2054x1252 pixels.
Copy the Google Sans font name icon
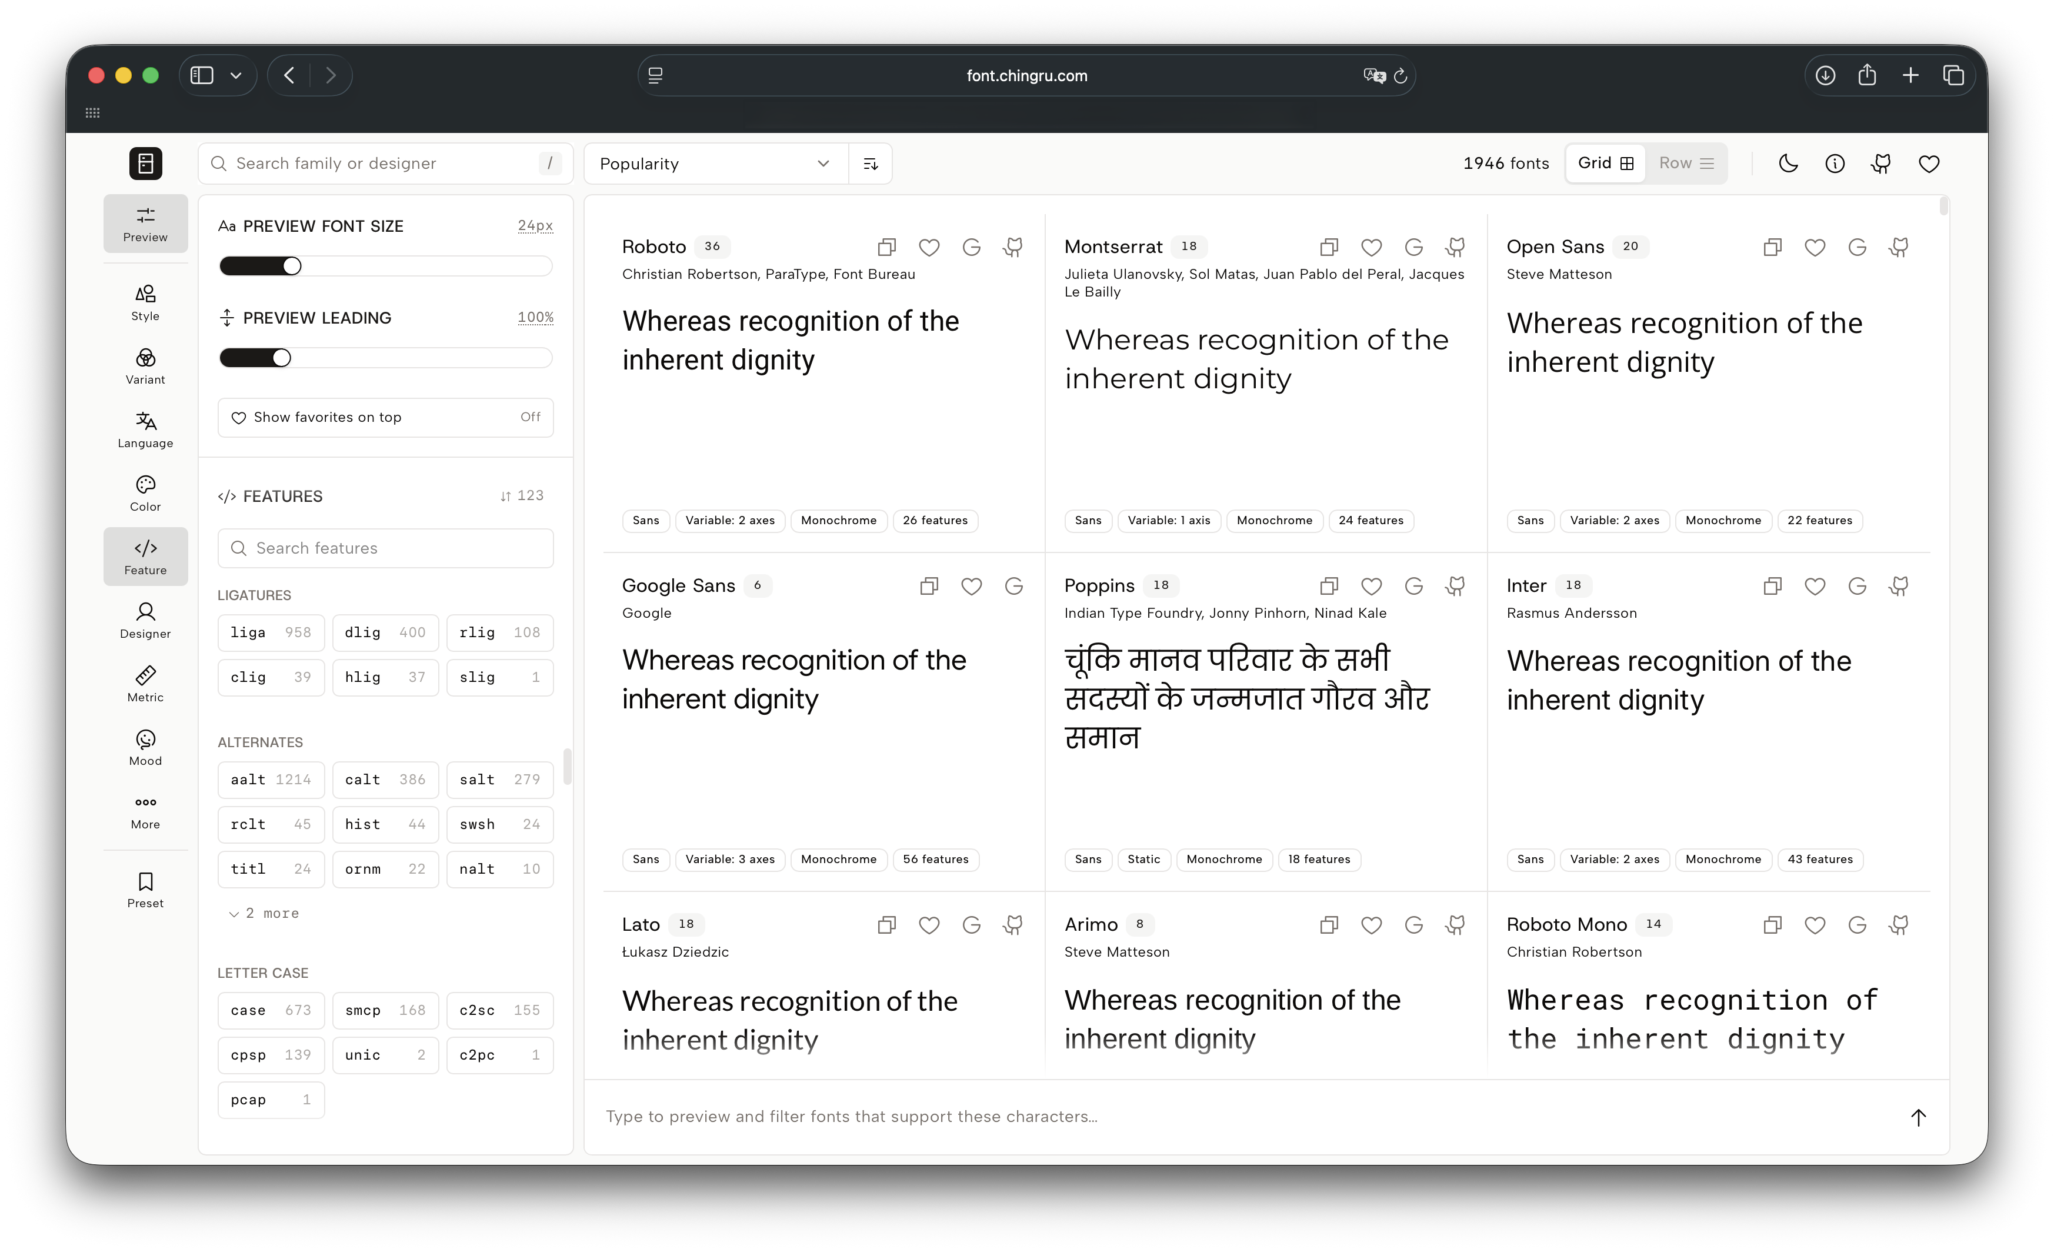[x=929, y=586]
